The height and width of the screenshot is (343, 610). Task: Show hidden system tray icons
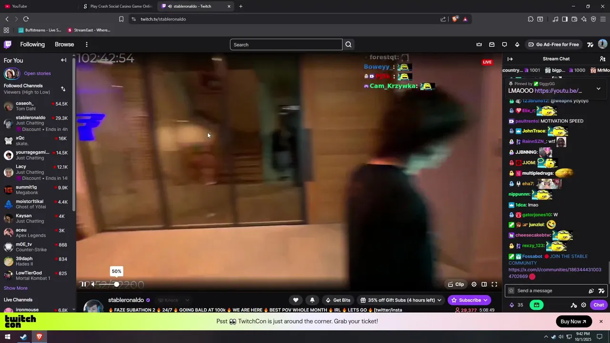click(547, 337)
